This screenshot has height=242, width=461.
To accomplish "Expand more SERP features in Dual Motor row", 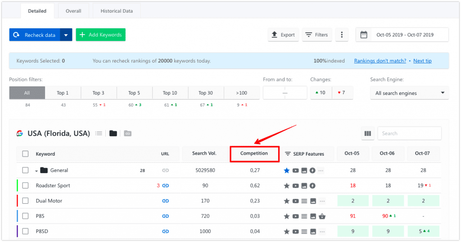I will (x=322, y=201).
